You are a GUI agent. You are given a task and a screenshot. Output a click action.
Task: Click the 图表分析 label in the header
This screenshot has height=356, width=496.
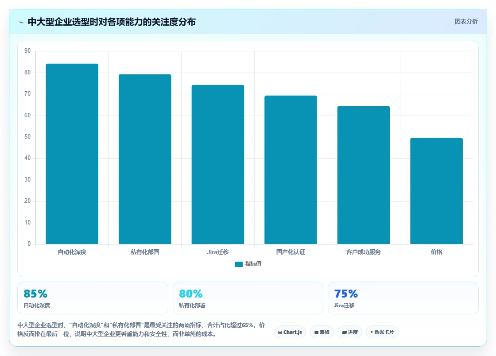click(466, 22)
